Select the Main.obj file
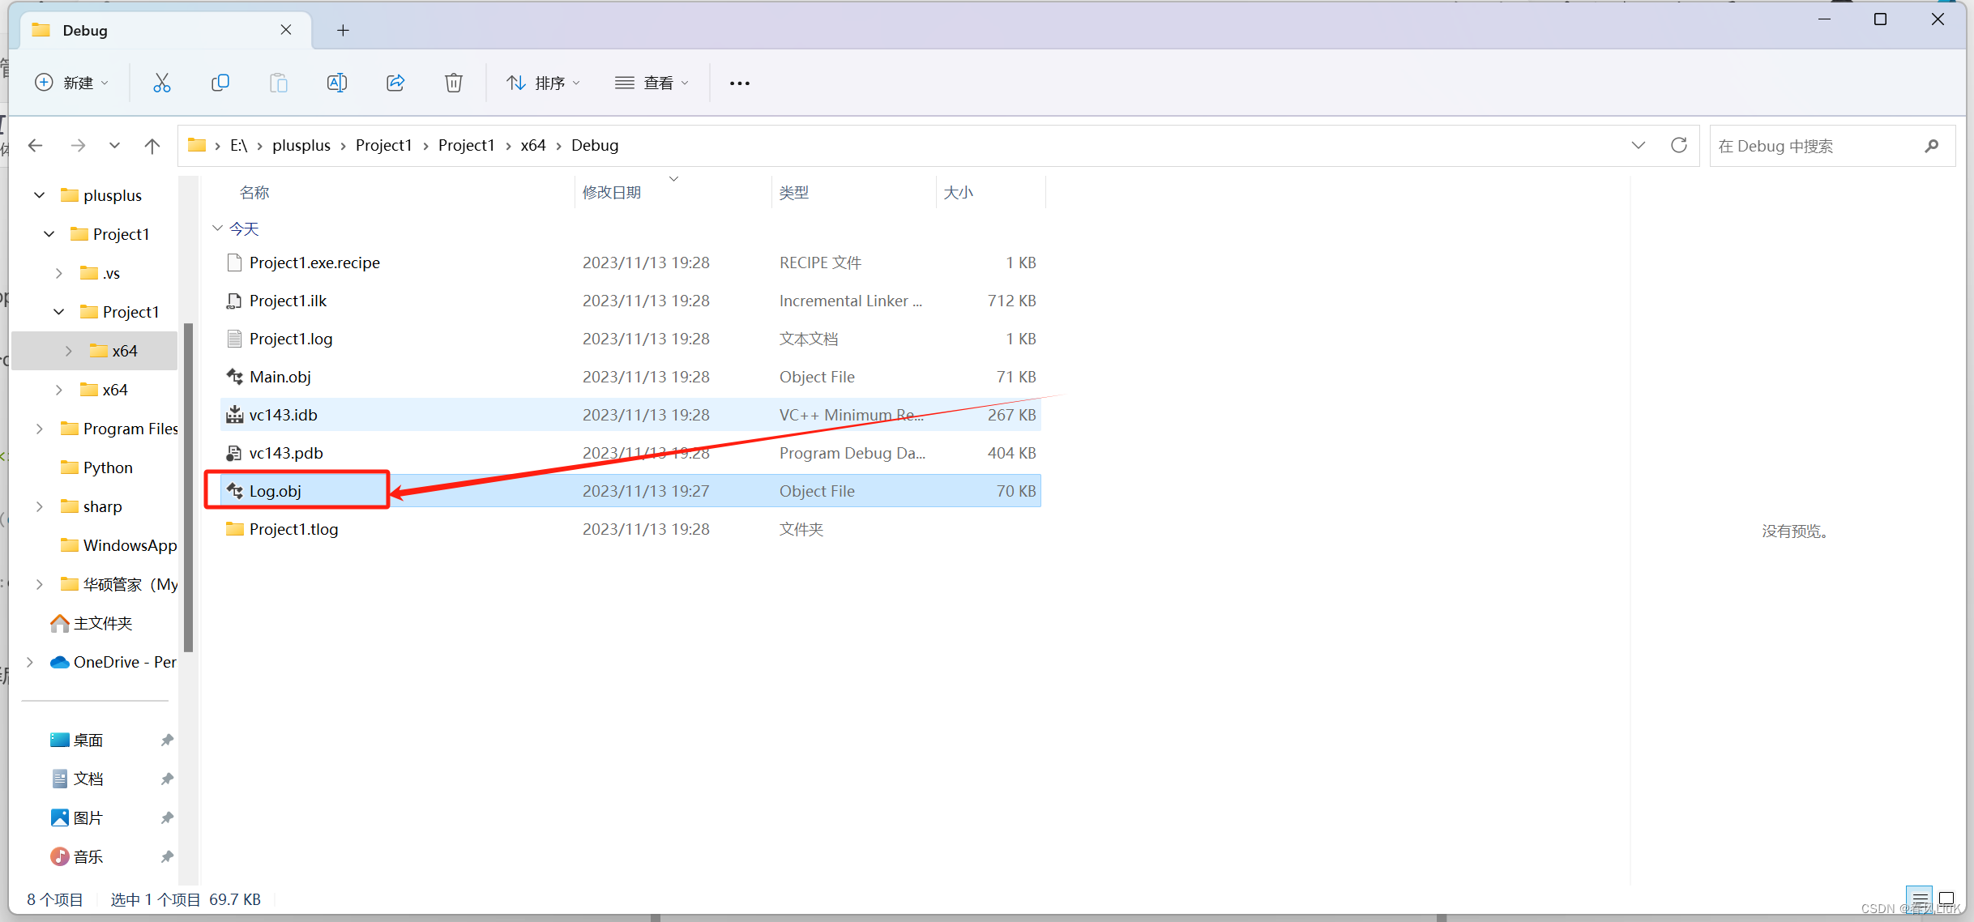The width and height of the screenshot is (1974, 922). pos(280,377)
